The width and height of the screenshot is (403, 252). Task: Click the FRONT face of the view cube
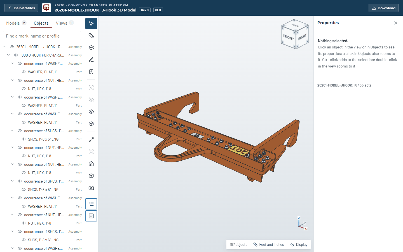[289, 37]
